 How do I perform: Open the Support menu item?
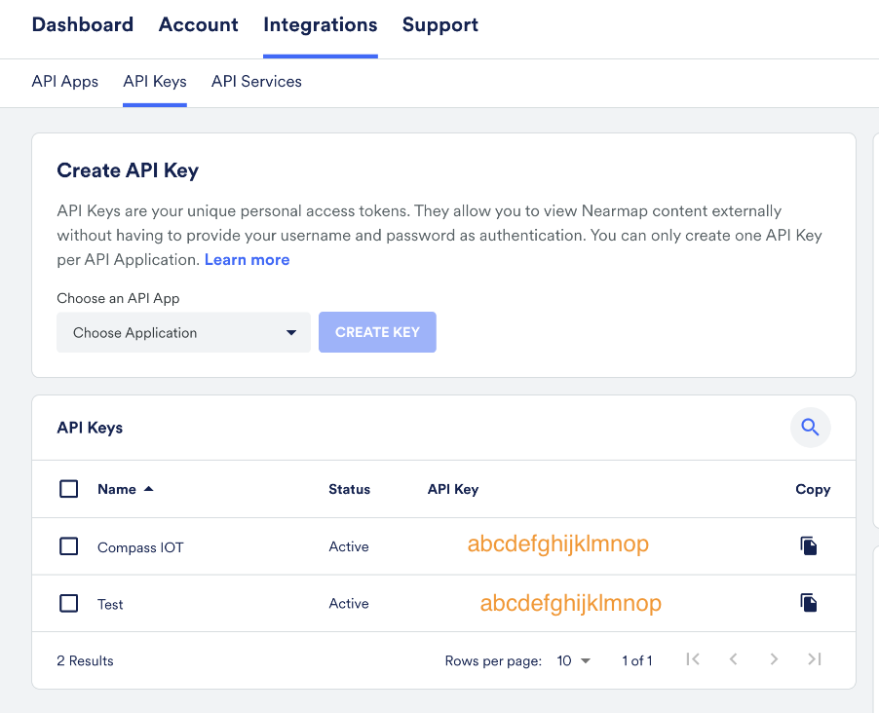439,25
